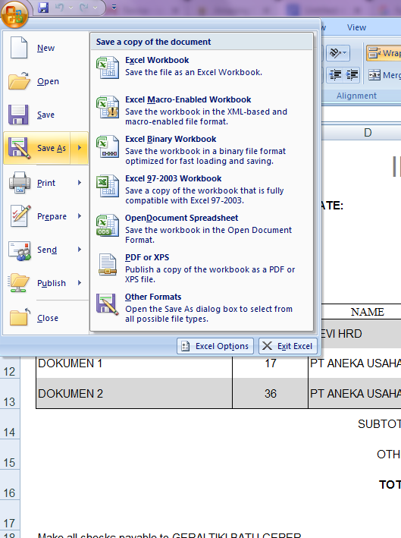Click the cell containing 36
Image resolution: width=401 pixels, height=538 pixels.
[x=270, y=393]
